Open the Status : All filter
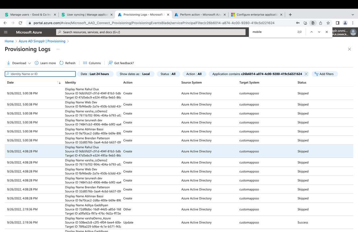The height and width of the screenshot is (232, 358). (x=168, y=74)
